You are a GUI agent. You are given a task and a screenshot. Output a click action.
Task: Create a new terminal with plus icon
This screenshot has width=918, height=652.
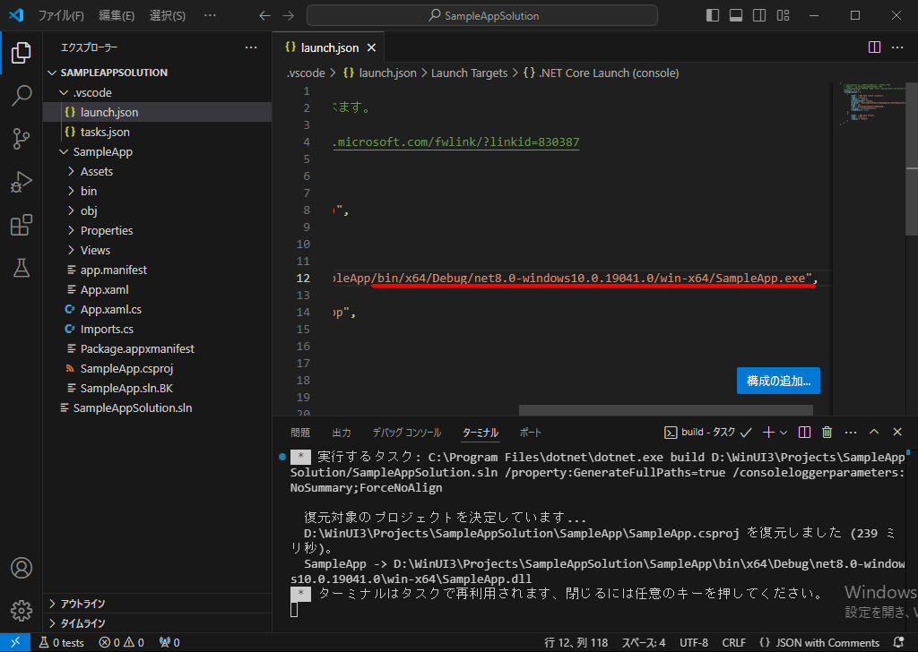point(768,433)
